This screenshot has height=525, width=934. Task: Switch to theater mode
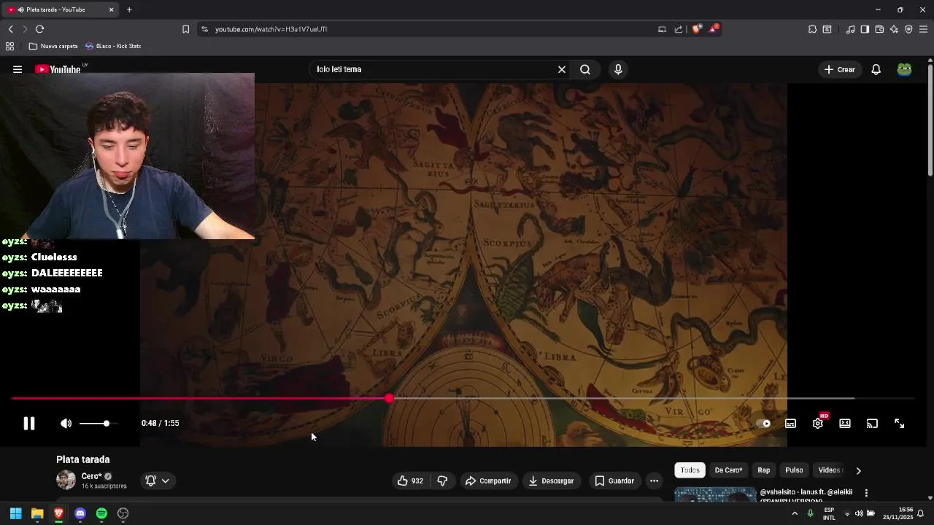(x=845, y=424)
